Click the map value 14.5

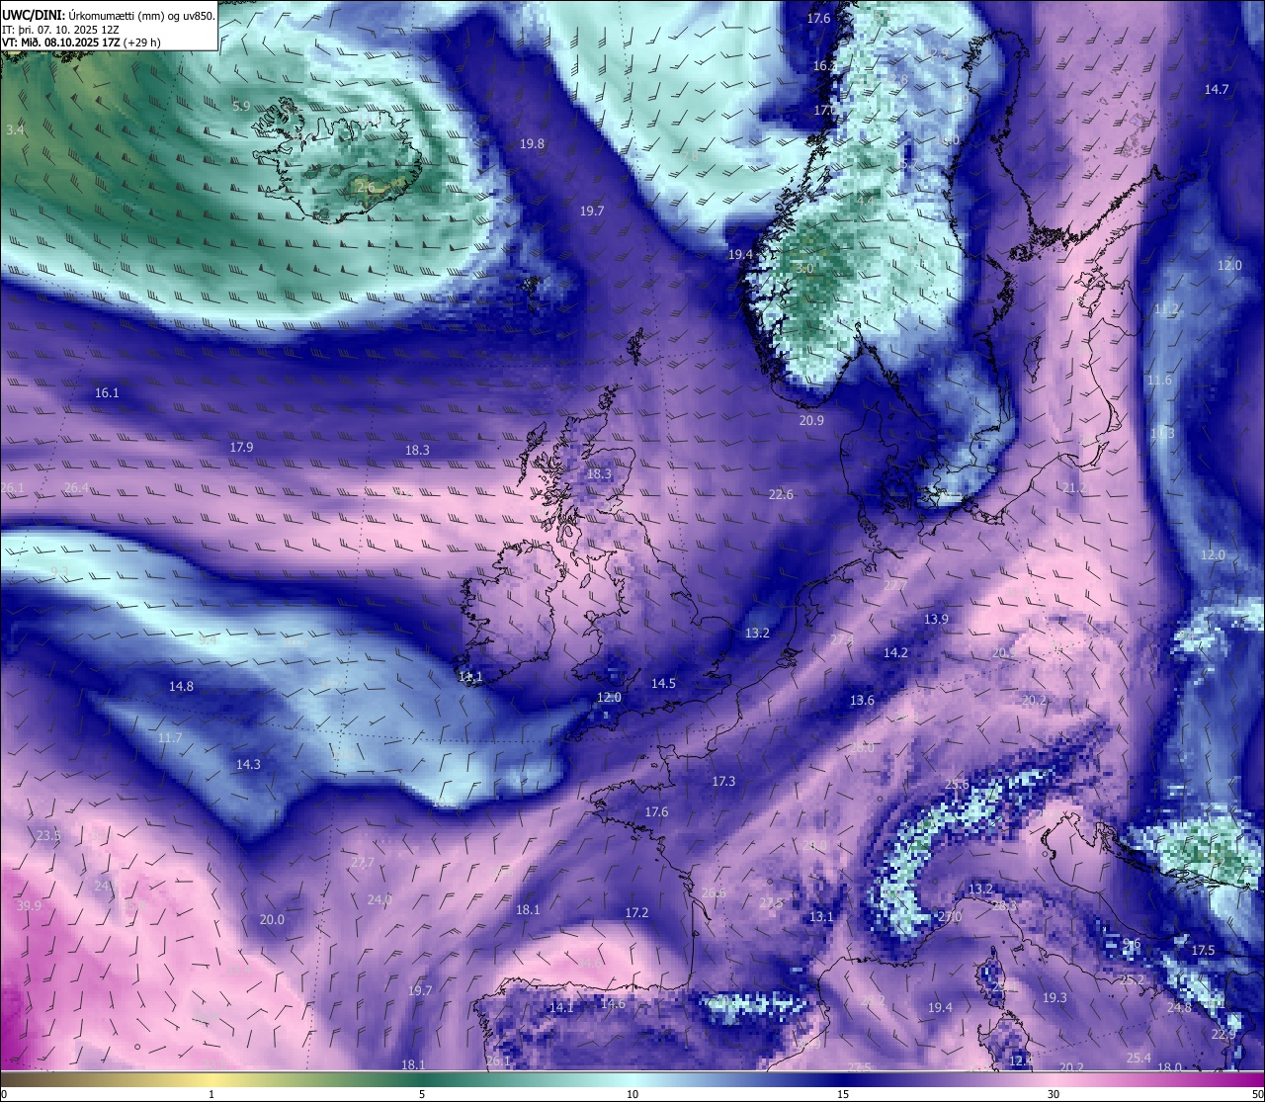[663, 684]
